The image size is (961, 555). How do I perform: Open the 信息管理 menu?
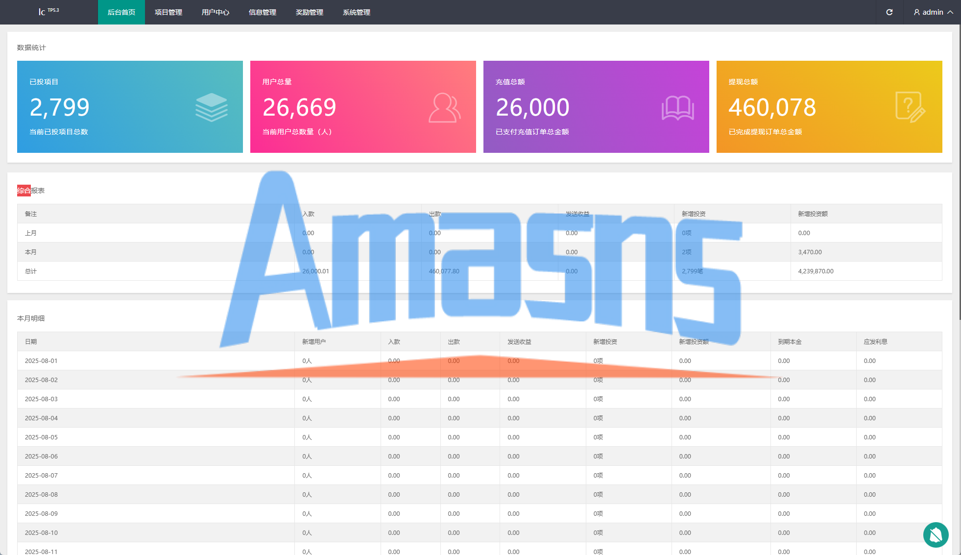click(x=262, y=12)
